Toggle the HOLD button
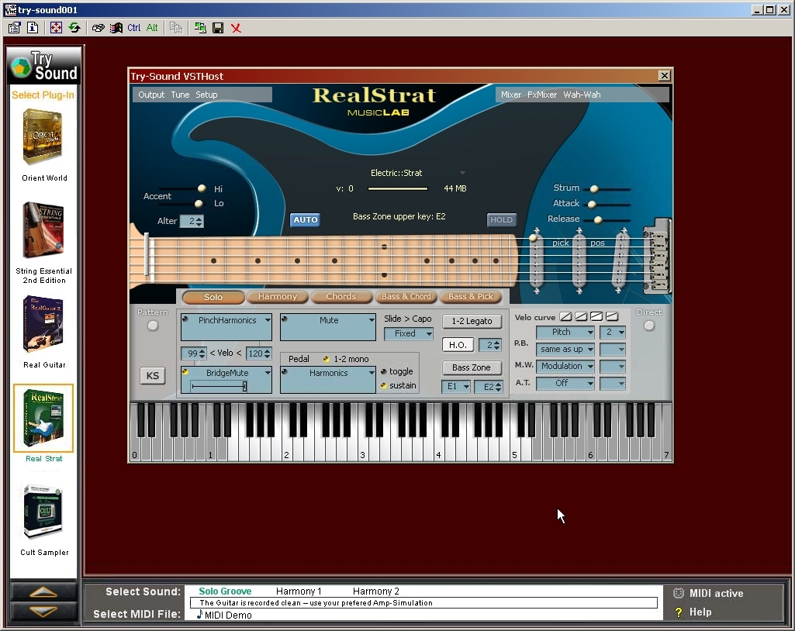 click(x=502, y=219)
